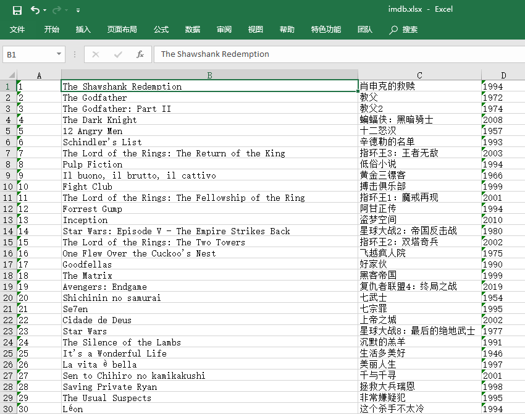The width and height of the screenshot is (525, 414).
Task: Expand the Name Box dropdown
Action: [x=59, y=54]
